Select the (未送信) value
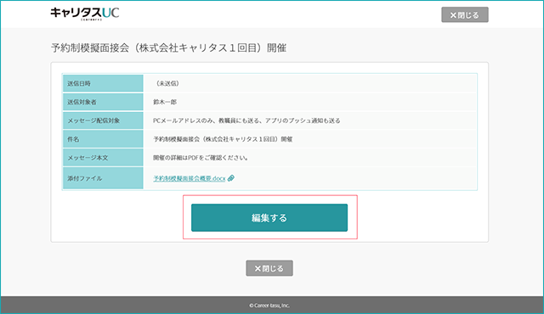 click(x=167, y=83)
